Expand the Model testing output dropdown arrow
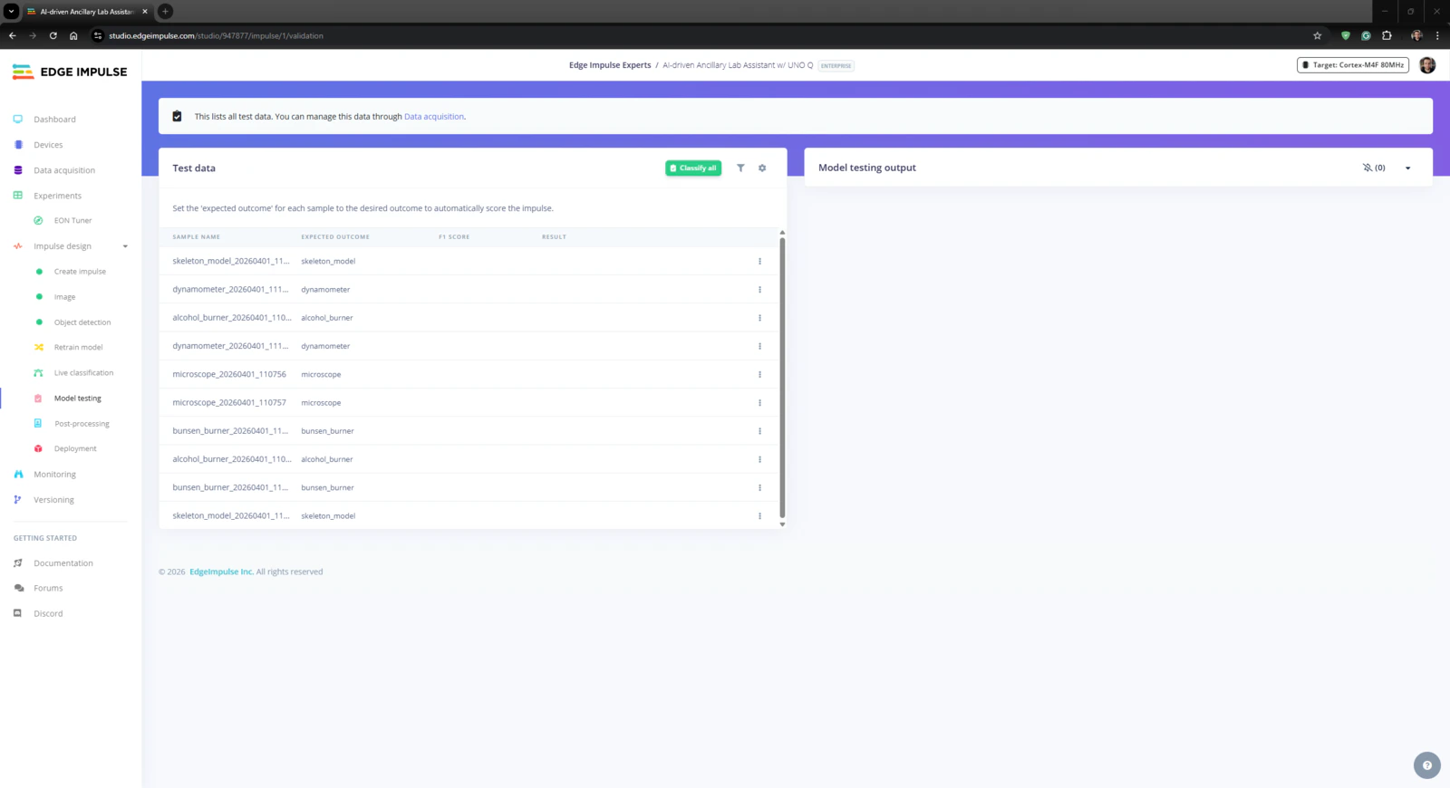The height and width of the screenshot is (788, 1450). tap(1407, 168)
